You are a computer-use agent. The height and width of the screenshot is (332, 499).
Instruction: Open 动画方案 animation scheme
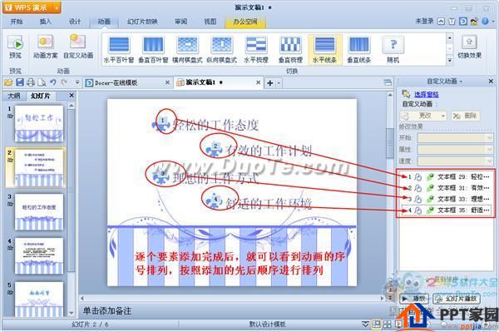pos(46,47)
